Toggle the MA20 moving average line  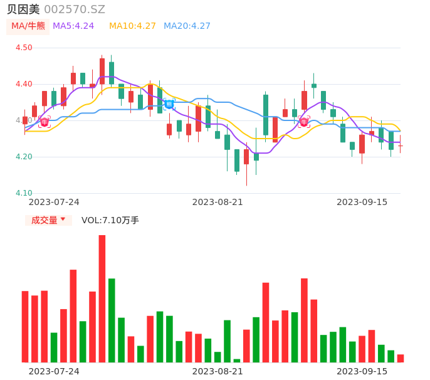point(187,26)
